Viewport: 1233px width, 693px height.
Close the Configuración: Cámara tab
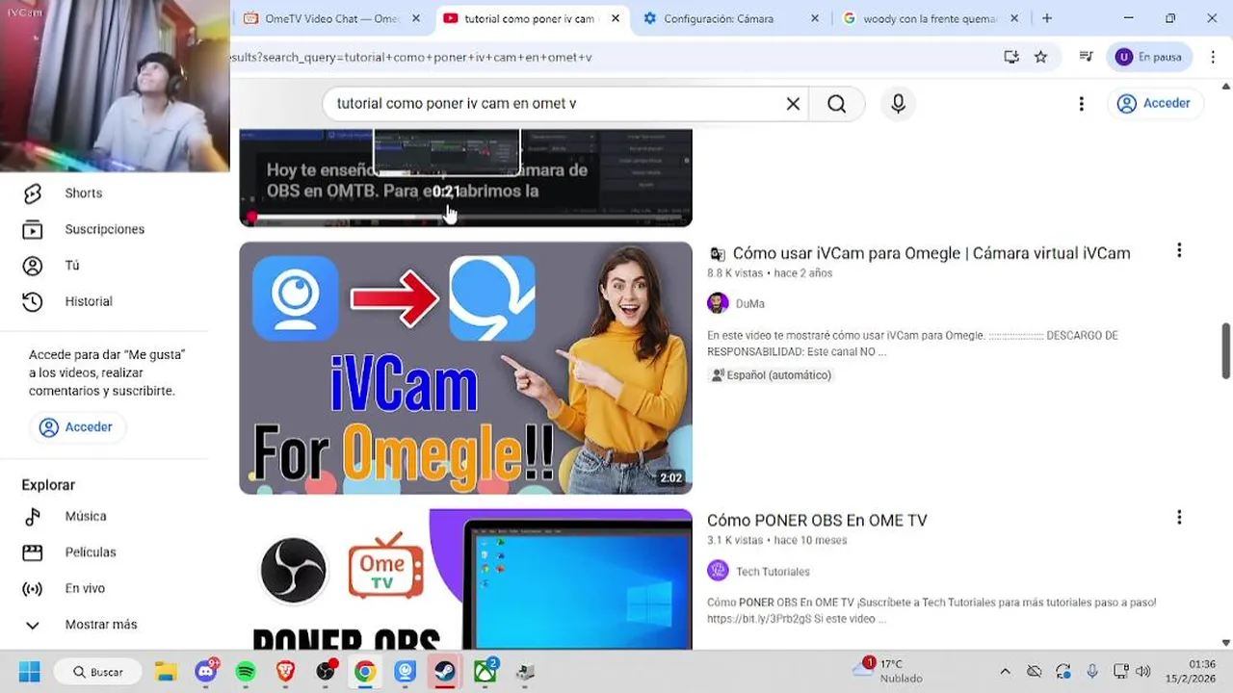tap(815, 18)
